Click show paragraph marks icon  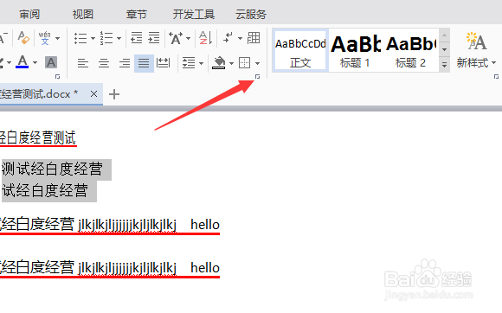click(x=228, y=38)
